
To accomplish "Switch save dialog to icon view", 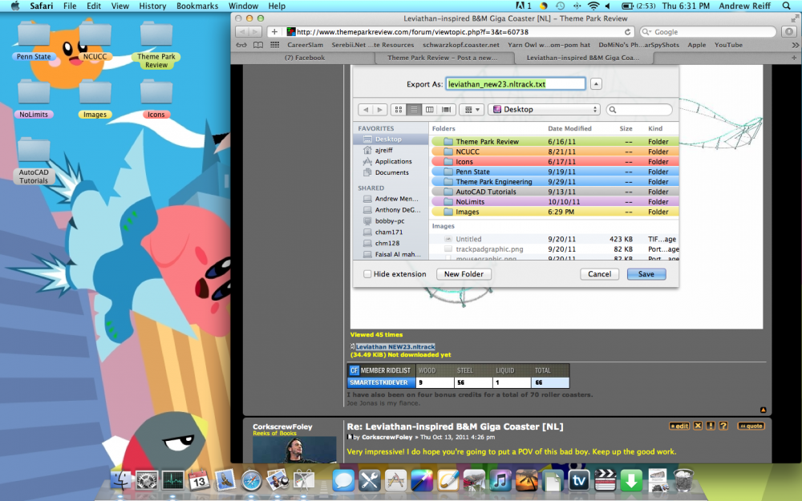I will click(x=399, y=109).
